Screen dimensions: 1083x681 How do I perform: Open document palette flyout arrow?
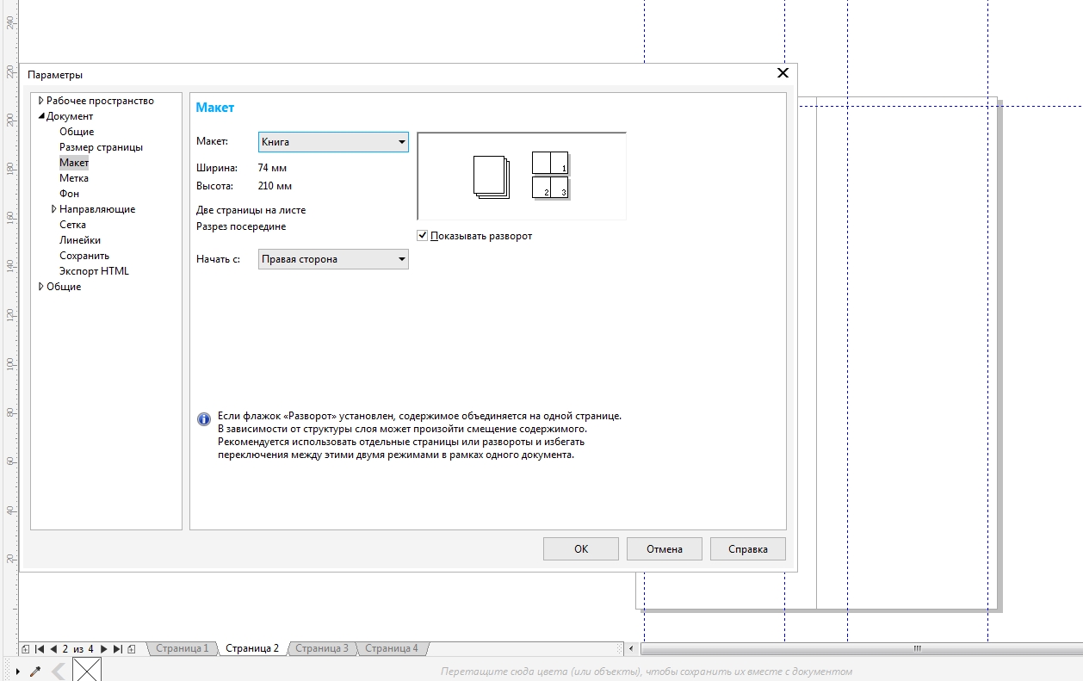point(18,671)
